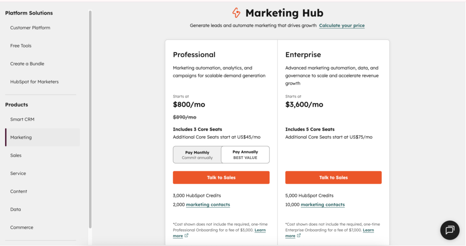Image resolution: width=466 pixels, height=246 pixels.
Task: Open Customer Platform in sidebar
Action: pos(30,28)
